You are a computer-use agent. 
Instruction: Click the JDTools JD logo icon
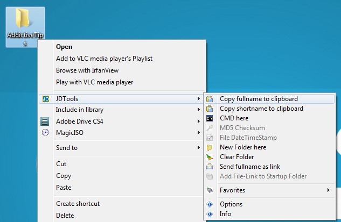[46, 99]
